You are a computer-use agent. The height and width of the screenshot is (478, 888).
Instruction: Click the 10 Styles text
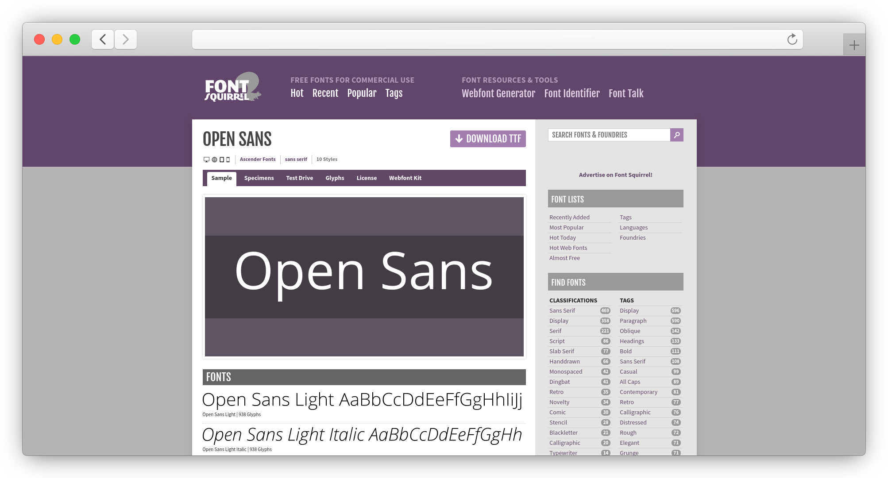pyautogui.click(x=327, y=159)
